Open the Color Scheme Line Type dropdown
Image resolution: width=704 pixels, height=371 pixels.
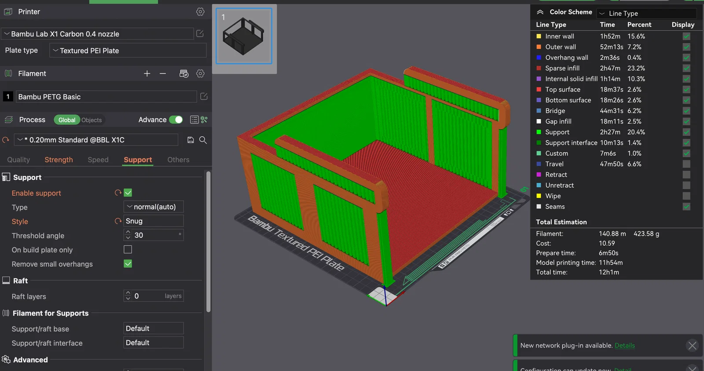pyautogui.click(x=647, y=13)
